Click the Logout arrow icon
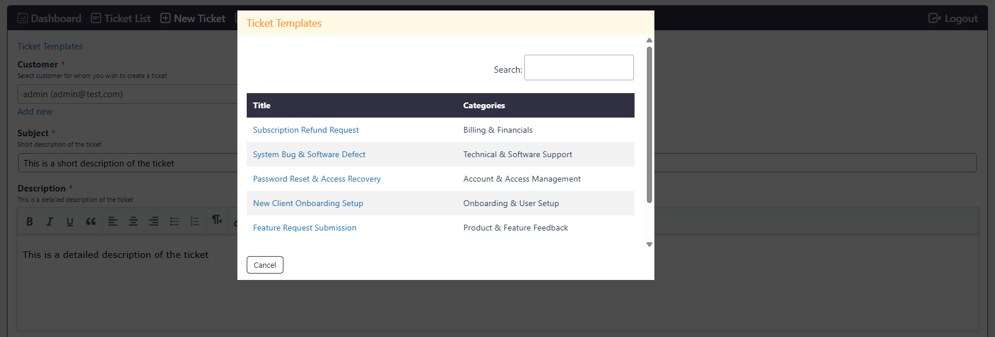 [x=934, y=18]
